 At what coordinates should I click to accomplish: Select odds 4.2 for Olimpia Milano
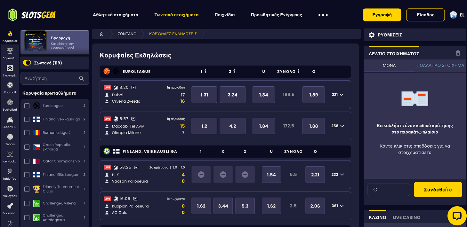click(232, 126)
